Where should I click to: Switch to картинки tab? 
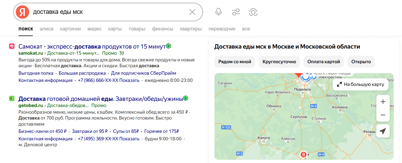[x=70, y=29]
